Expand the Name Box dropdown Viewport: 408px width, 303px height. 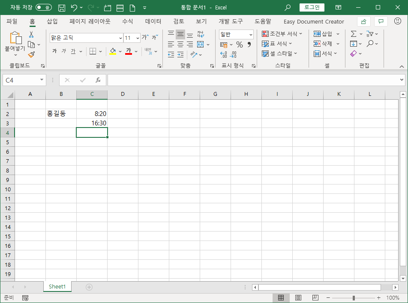42,80
